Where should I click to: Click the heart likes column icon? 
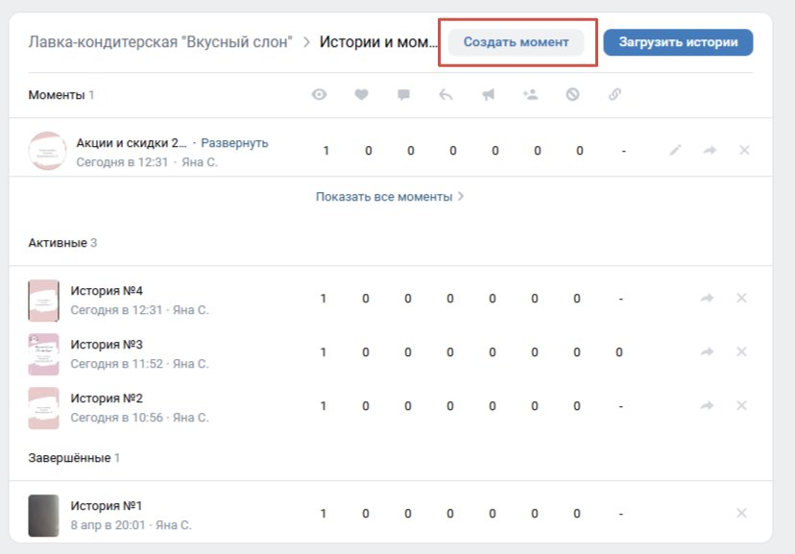362,94
